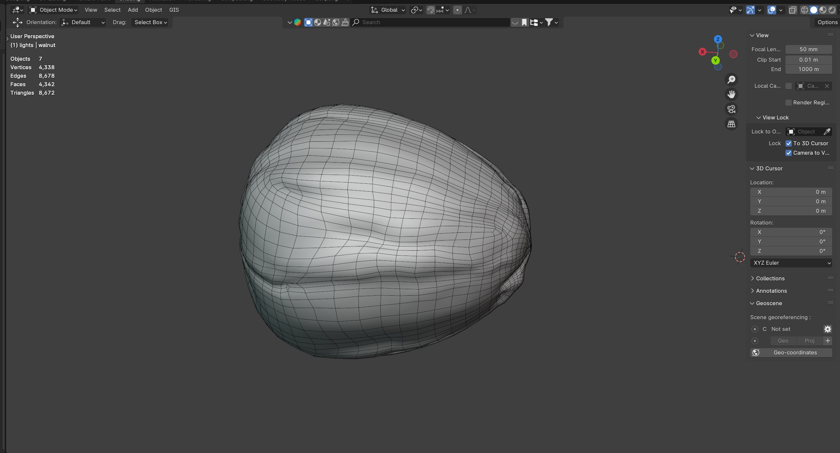Toggle proportional editing icon
Screen dimensions: 840x453
[457, 10]
